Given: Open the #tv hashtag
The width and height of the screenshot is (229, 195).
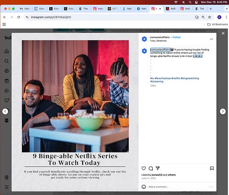Looking at the screenshot, I should [152, 78].
